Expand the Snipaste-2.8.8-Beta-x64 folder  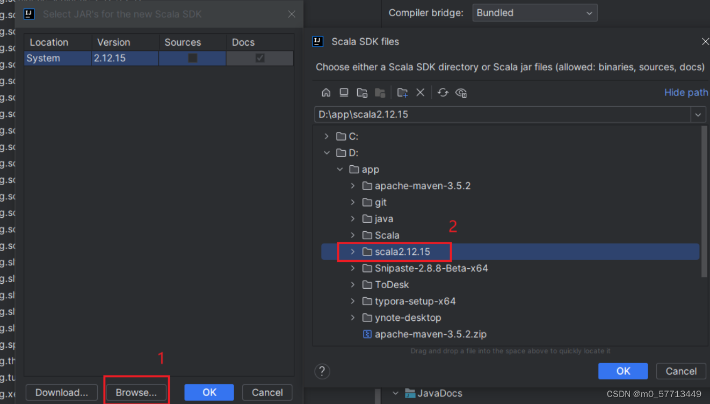pyautogui.click(x=353, y=268)
